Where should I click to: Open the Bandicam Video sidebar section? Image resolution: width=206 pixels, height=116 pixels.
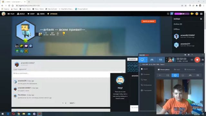(x=144, y=80)
